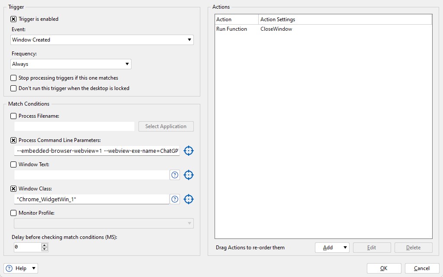
Task: Click the command line parameters text field
Action: click(x=96, y=151)
